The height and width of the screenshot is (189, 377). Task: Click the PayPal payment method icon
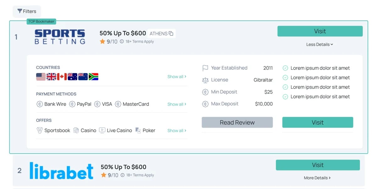72,104
